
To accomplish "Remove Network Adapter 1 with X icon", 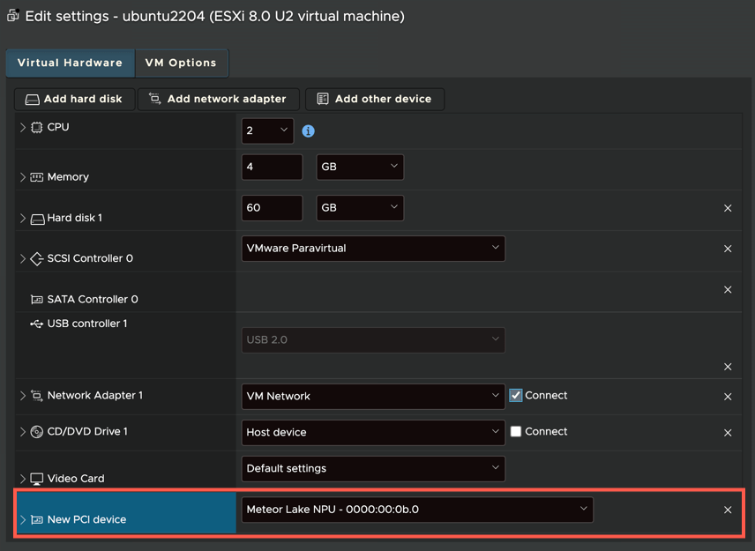I will tap(728, 397).
